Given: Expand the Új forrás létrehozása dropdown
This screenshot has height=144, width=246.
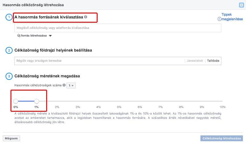Looking at the screenshot, I should [x=34, y=36].
